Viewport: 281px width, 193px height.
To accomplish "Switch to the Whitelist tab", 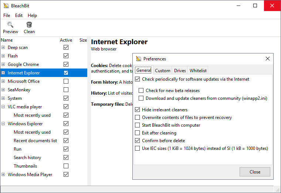I will 198,71.
